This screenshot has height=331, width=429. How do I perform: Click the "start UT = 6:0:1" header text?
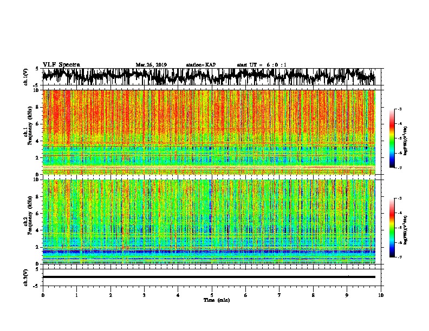point(262,65)
